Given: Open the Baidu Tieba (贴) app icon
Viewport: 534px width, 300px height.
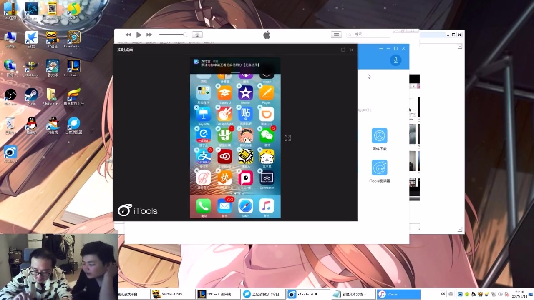Looking at the screenshot, I should coord(245,114).
